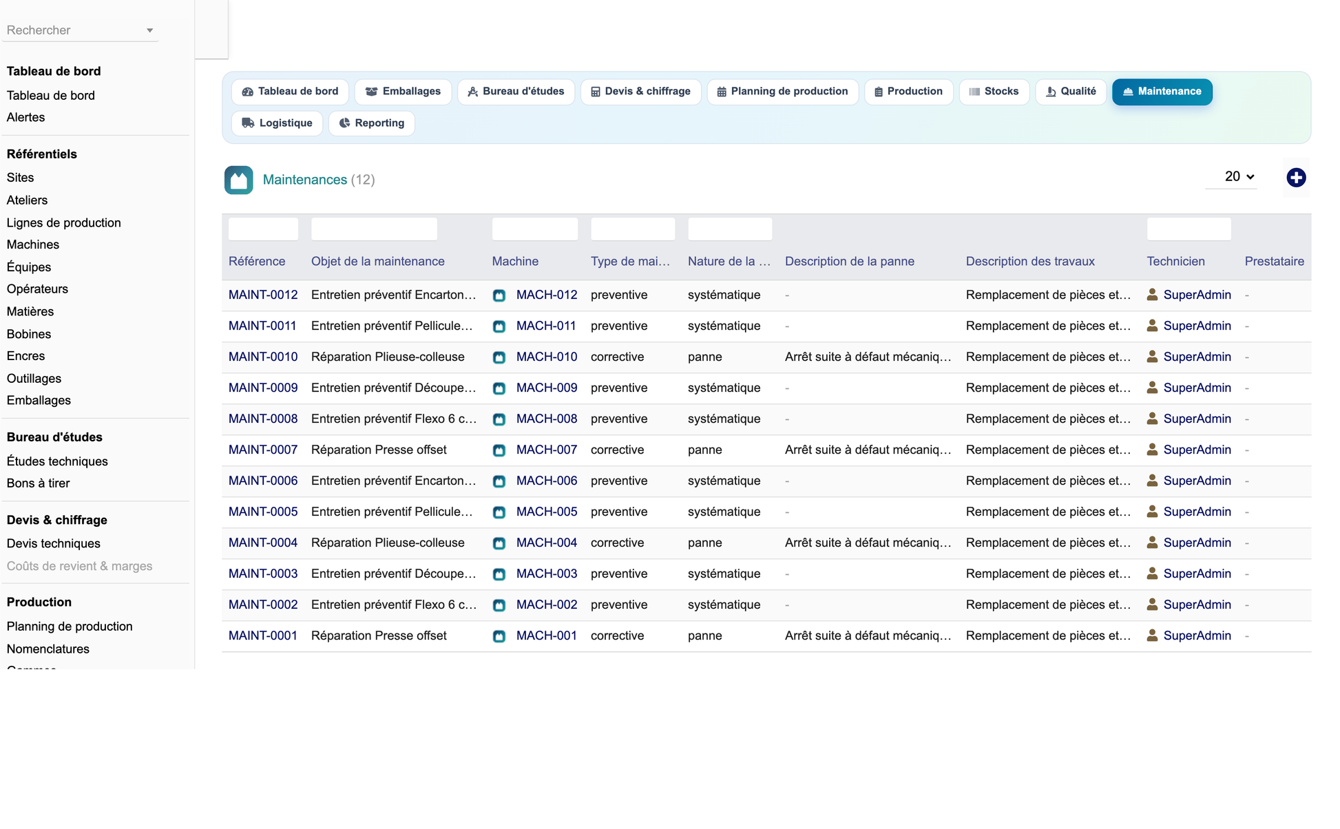The width and height of the screenshot is (1340, 829).
Task: Open Lignes de production in sidebar
Action: click(63, 223)
